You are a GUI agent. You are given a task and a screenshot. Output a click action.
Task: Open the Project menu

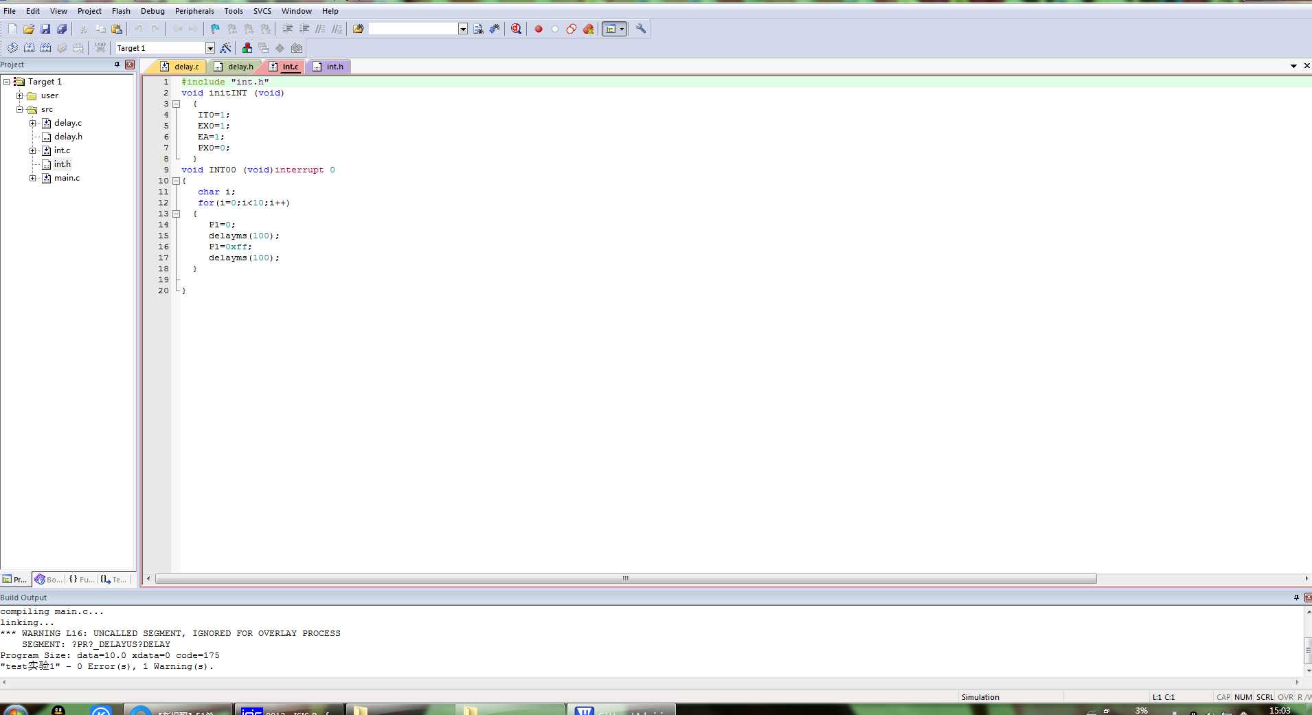coord(89,11)
